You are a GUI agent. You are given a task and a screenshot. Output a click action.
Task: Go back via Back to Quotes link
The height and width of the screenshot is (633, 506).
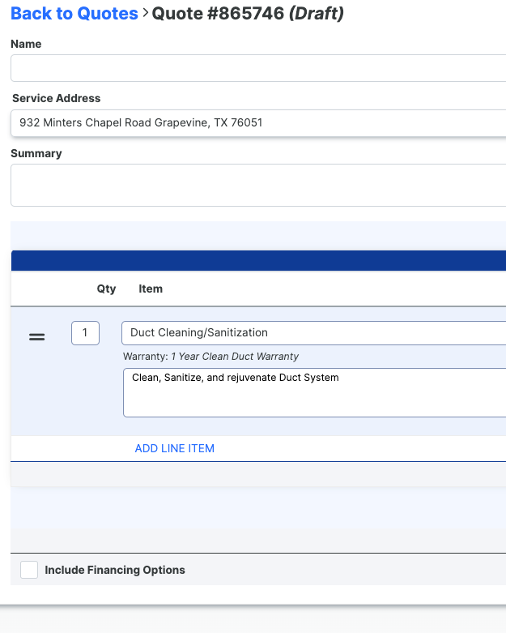tap(74, 13)
